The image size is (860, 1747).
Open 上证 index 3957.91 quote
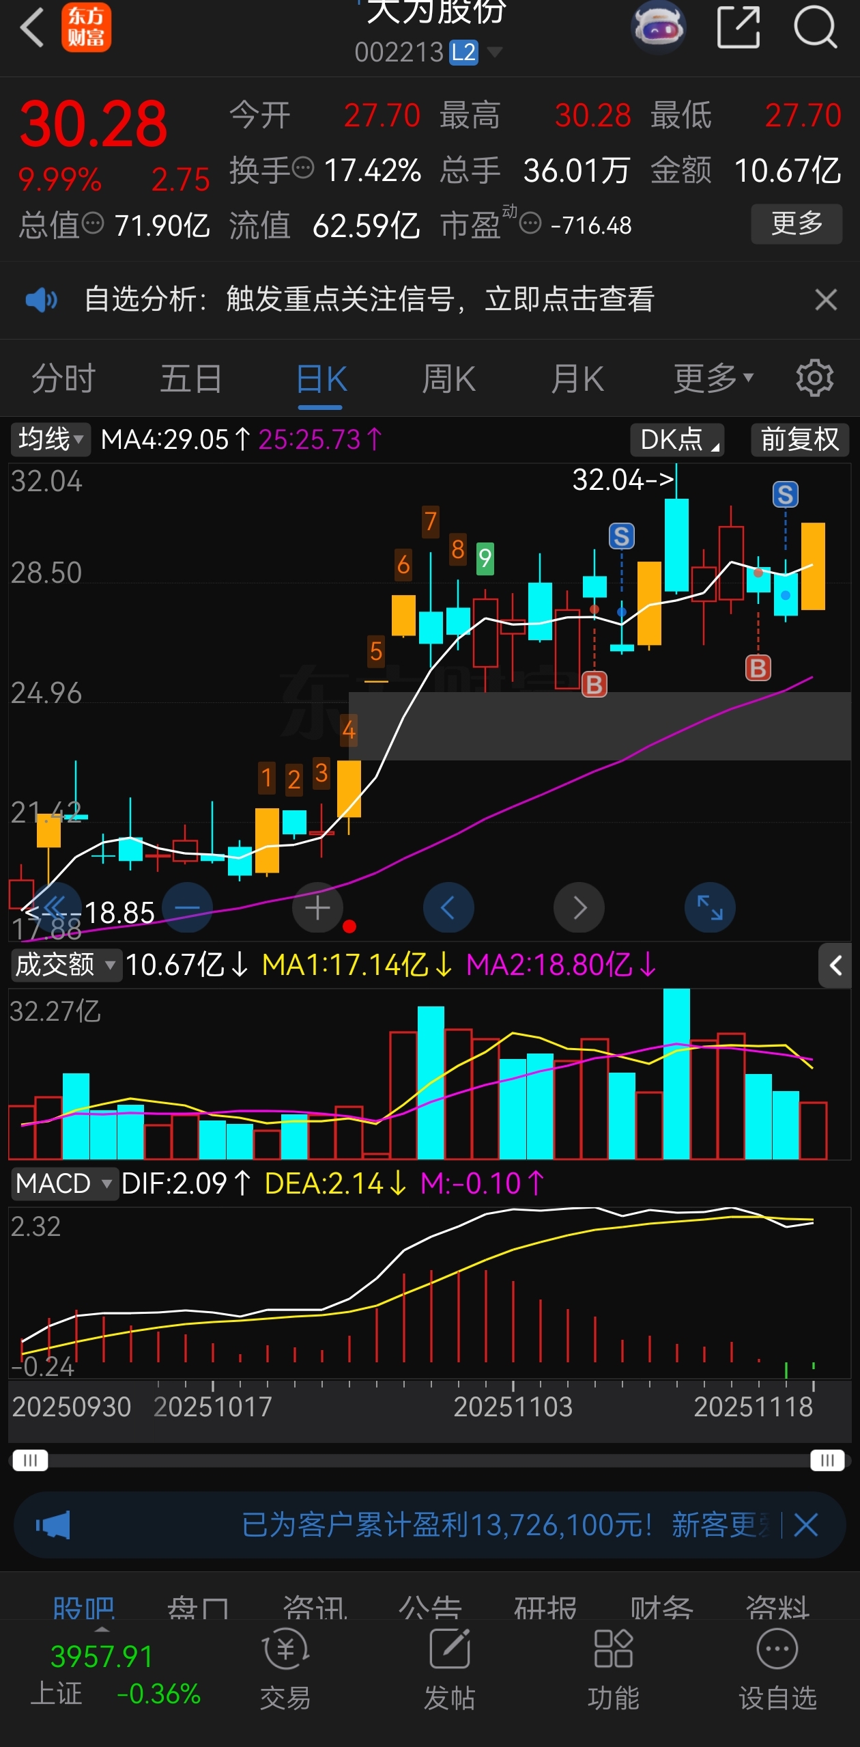pyautogui.click(x=116, y=1675)
